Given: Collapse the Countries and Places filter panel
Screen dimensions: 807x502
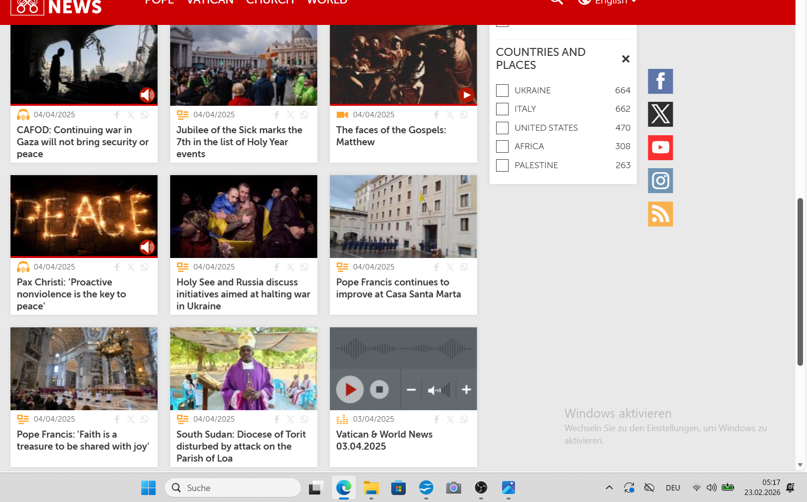Looking at the screenshot, I should click(x=625, y=59).
